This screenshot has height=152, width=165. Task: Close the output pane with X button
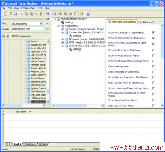tap(2, 111)
